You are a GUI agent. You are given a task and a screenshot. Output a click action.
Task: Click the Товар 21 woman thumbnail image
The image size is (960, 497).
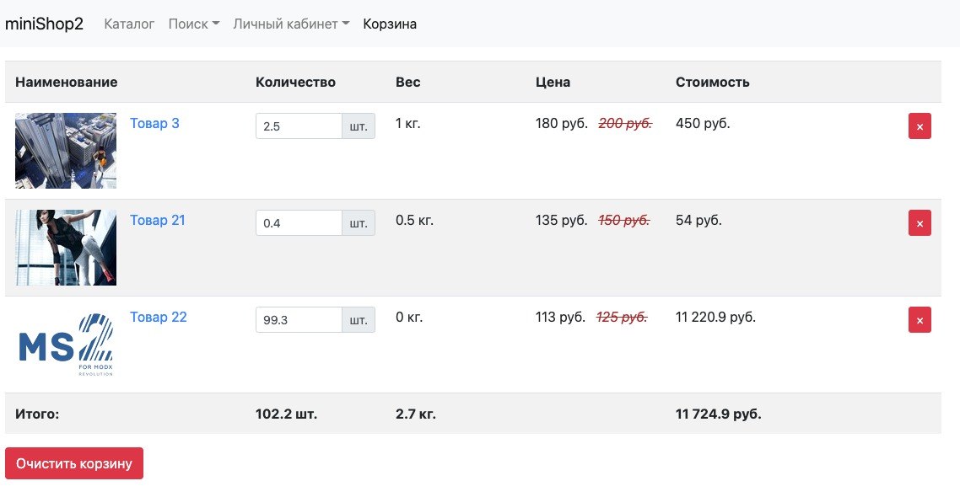(x=66, y=248)
